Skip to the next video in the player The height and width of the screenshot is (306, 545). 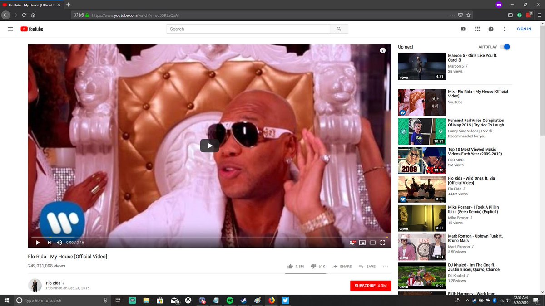(x=49, y=243)
